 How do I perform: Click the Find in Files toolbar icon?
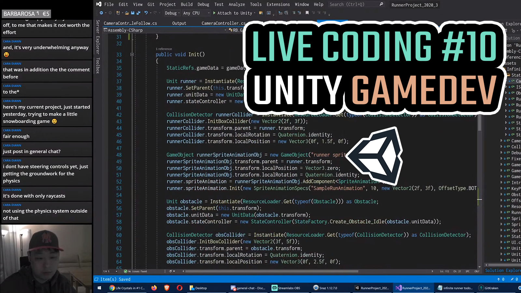tap(261, 13)
